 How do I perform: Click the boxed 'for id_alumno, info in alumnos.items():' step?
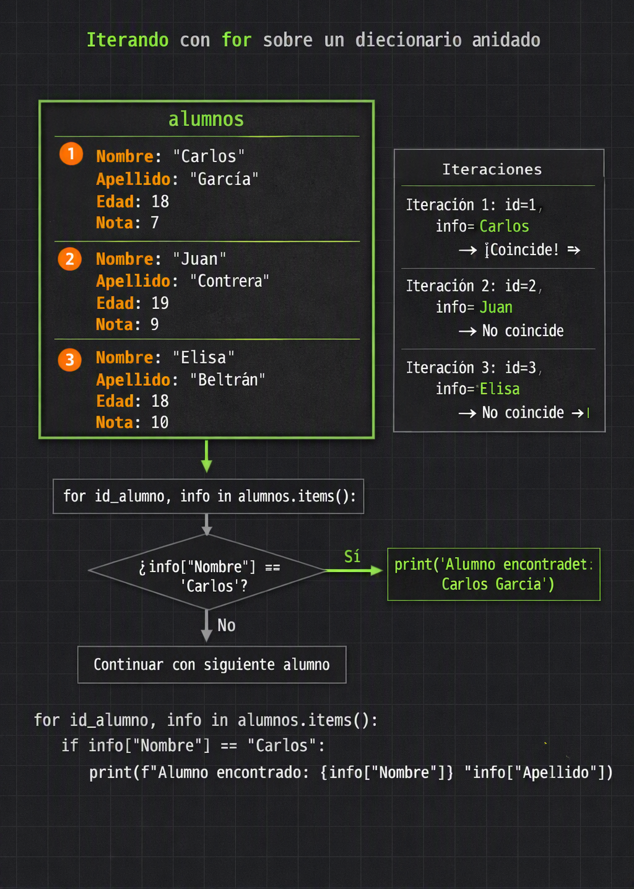click(209, 497)
